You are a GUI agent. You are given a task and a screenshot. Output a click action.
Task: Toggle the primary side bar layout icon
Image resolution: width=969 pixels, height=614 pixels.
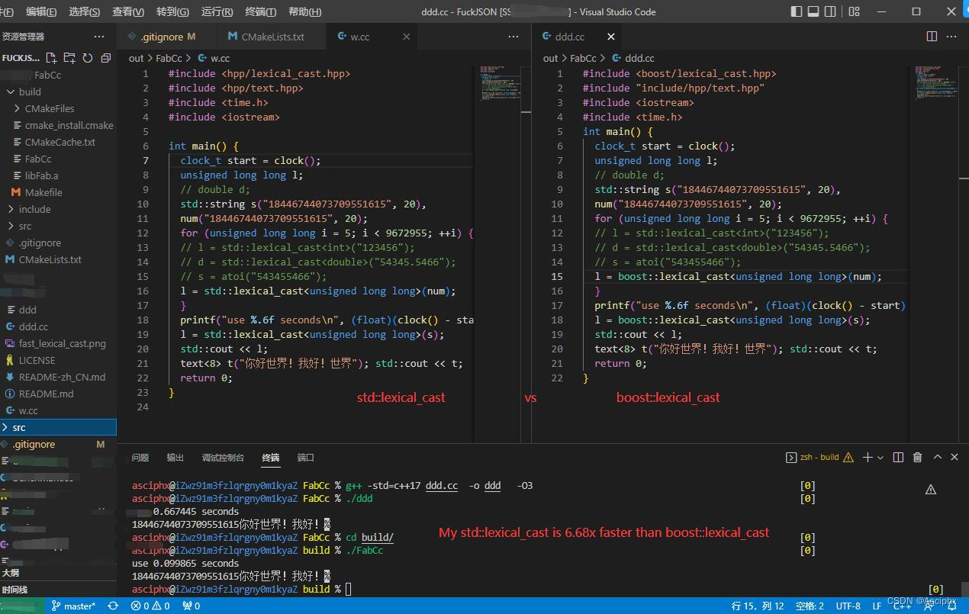(797, 11)
